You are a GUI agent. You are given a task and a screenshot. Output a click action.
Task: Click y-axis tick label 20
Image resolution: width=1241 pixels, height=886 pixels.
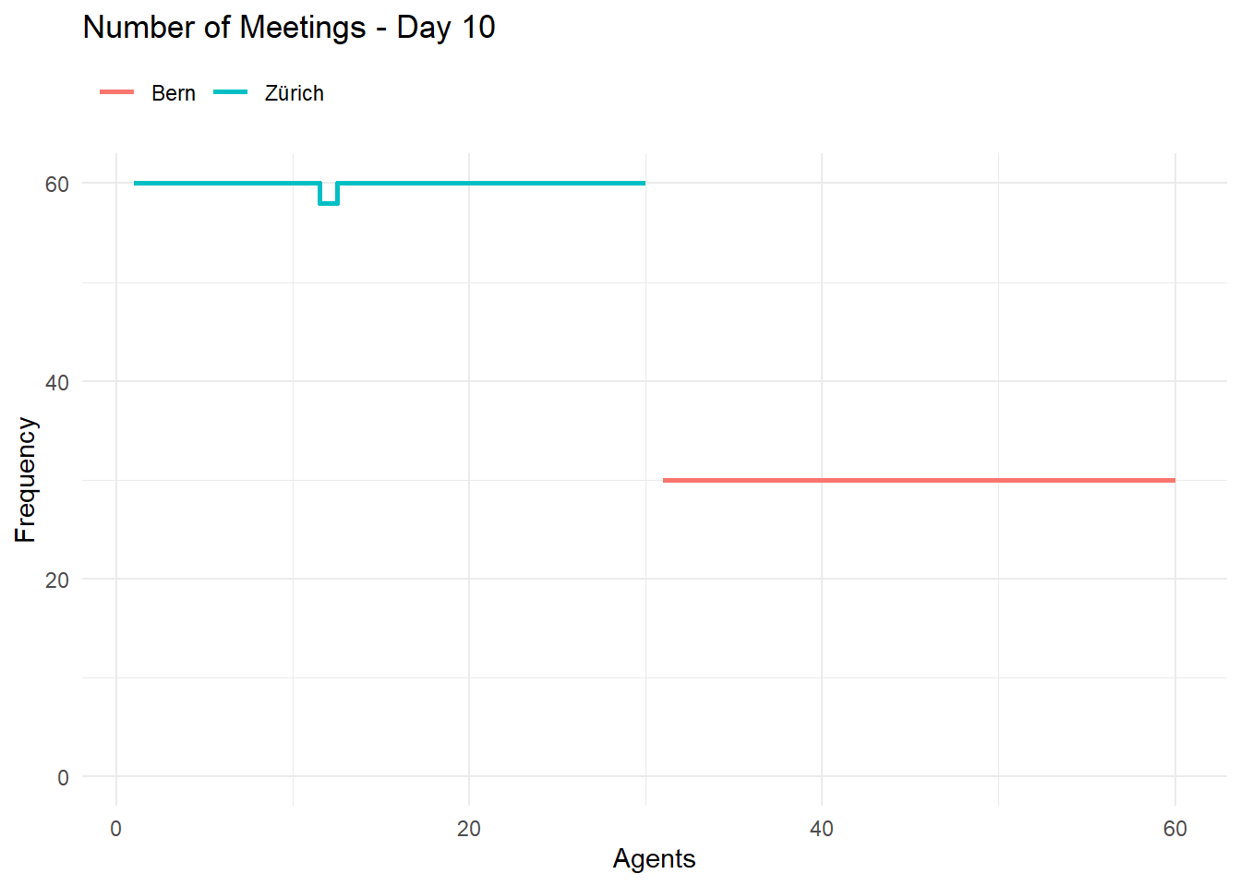pyautogui.click(x=57, y=580)
